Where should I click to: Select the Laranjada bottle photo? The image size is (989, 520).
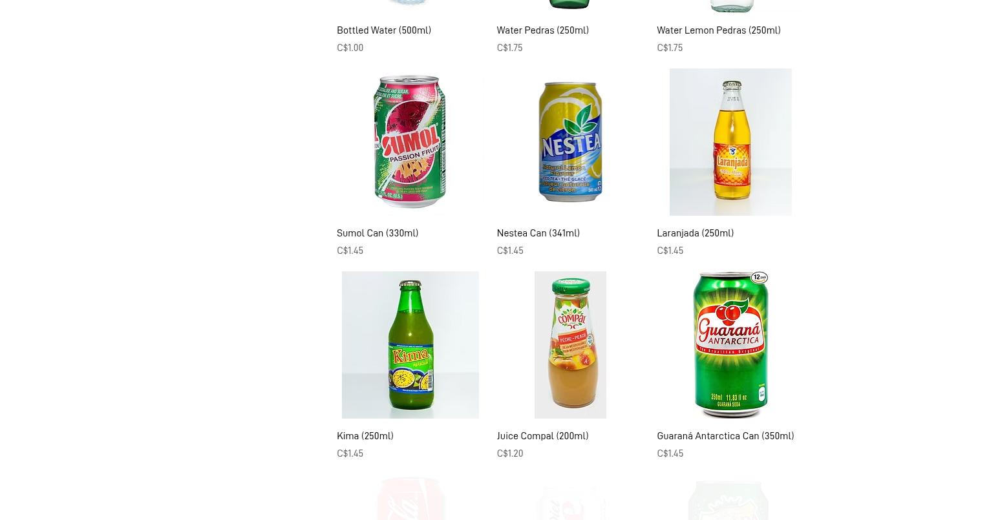[x=730, y=142]
